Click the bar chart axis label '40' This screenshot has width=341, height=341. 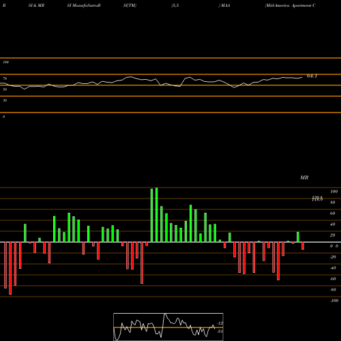(x=333, y=224)
